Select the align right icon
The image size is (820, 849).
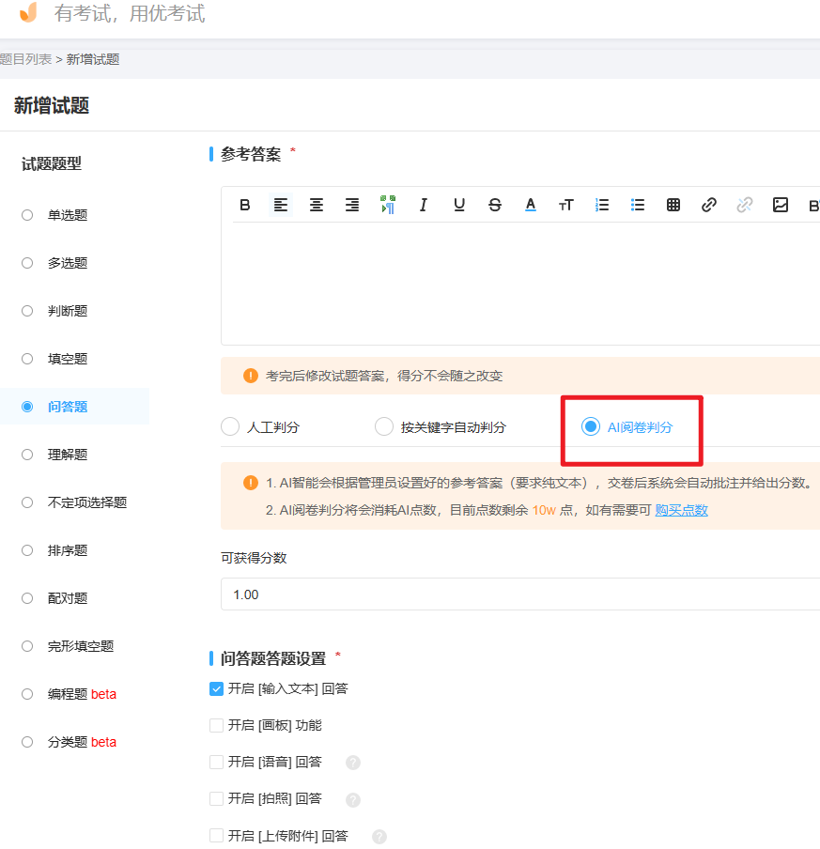[x=351, y=205]
